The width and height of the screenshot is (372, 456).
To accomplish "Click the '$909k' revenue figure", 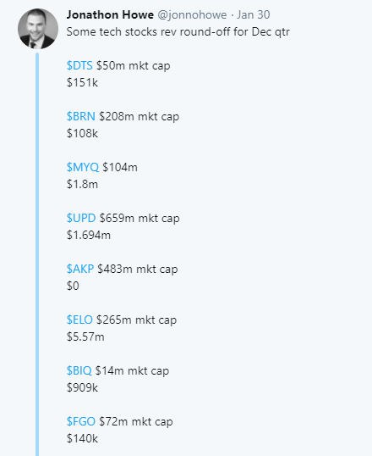I will click(x=82, y=387).
